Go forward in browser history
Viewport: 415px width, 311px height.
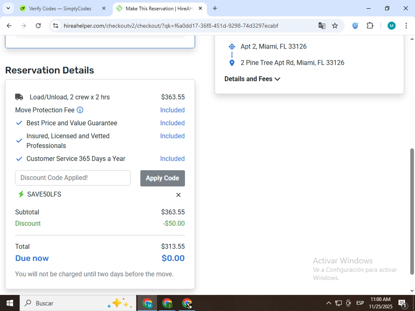click(x=24, y=26)
